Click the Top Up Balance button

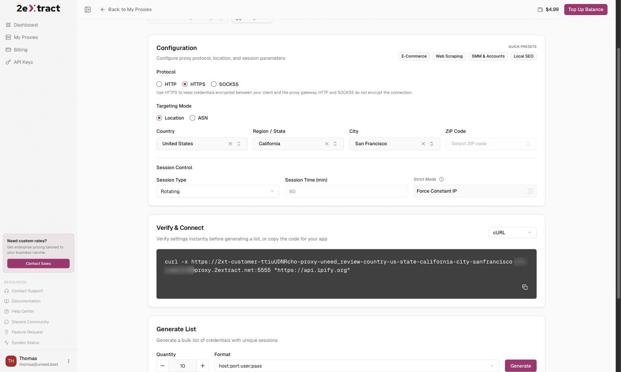586,9
